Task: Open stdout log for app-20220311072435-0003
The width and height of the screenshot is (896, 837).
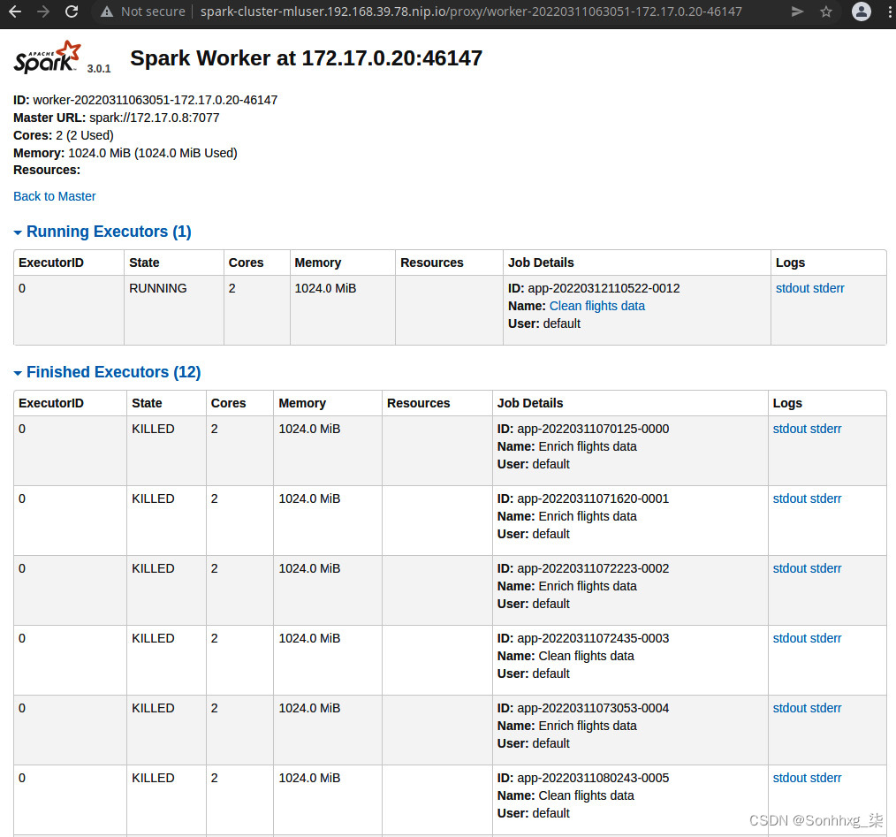Action: coord(792,638)
